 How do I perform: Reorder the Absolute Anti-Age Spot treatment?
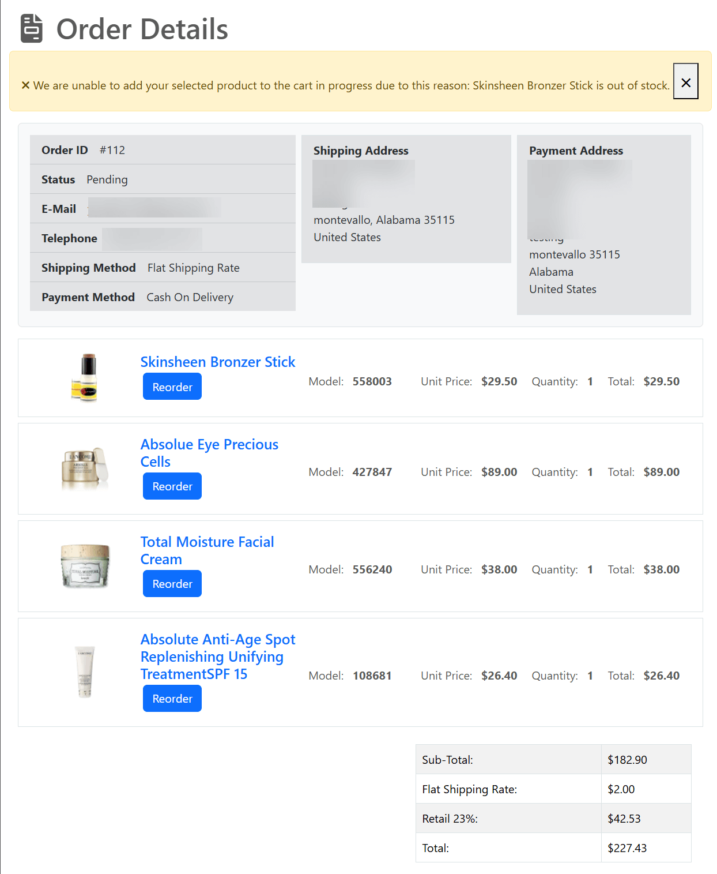[172, 698]
